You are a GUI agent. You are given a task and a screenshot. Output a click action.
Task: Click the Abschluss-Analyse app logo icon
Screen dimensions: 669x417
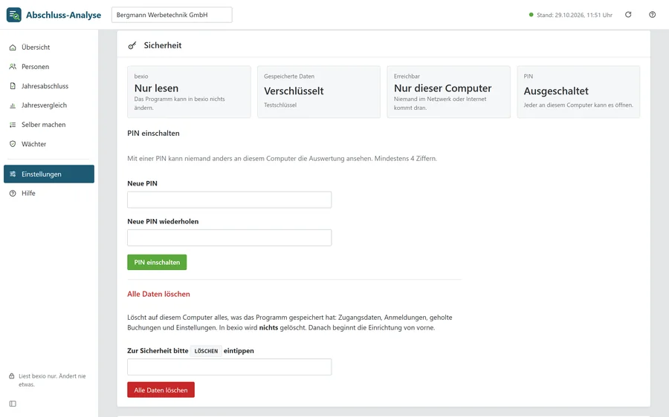click(13, 15)
